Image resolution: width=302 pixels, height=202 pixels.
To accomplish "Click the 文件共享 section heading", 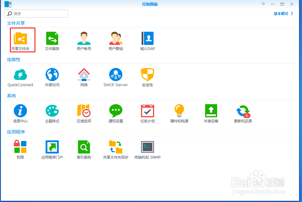I will [x=16, y=23].
